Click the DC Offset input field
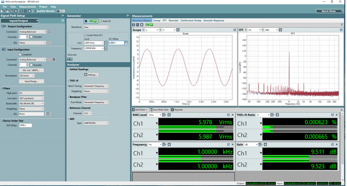 (116, 43)
